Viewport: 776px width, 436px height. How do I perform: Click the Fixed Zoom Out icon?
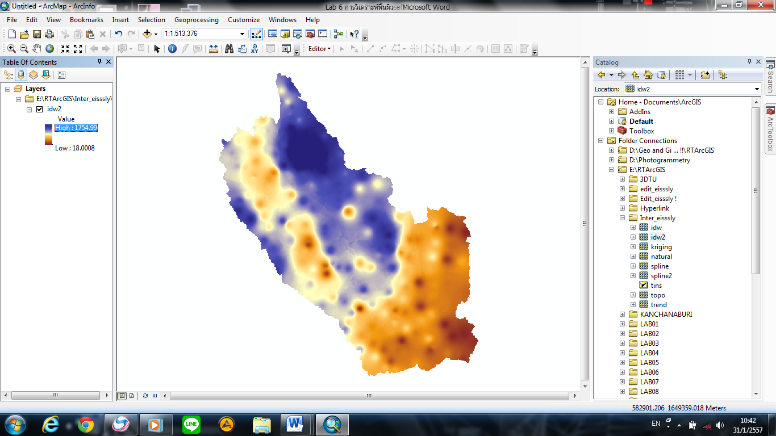click(x=78, y=49)
